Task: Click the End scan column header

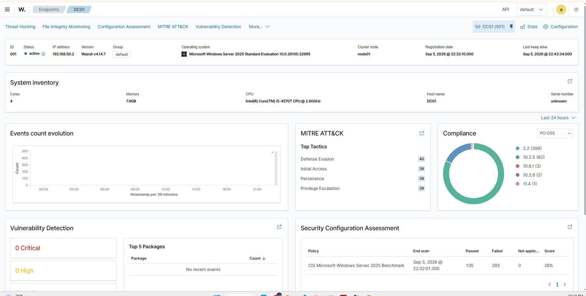Action: coord(421,251)
